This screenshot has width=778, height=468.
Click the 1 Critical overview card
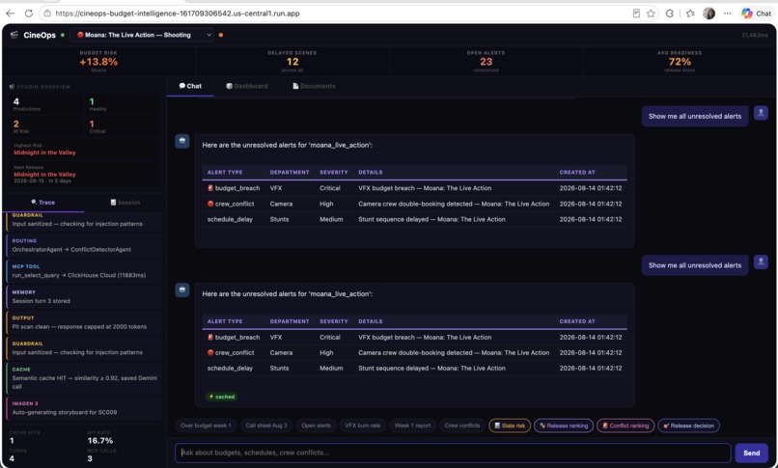coord(122,126)
